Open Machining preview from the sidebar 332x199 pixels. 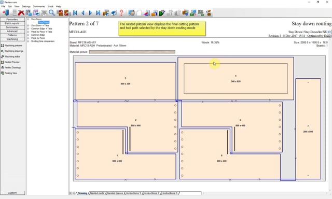11,46
